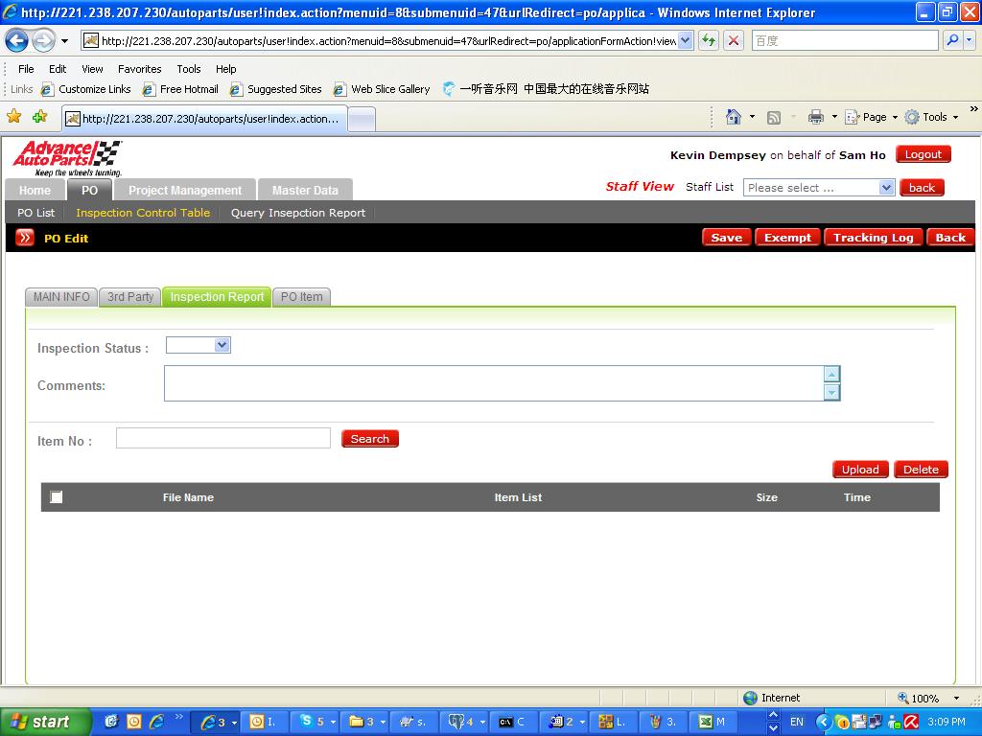Viewport: 982px width, 736px height.
Task: Click the red arrow icon beside PO Edit
Action: (25, 238)
